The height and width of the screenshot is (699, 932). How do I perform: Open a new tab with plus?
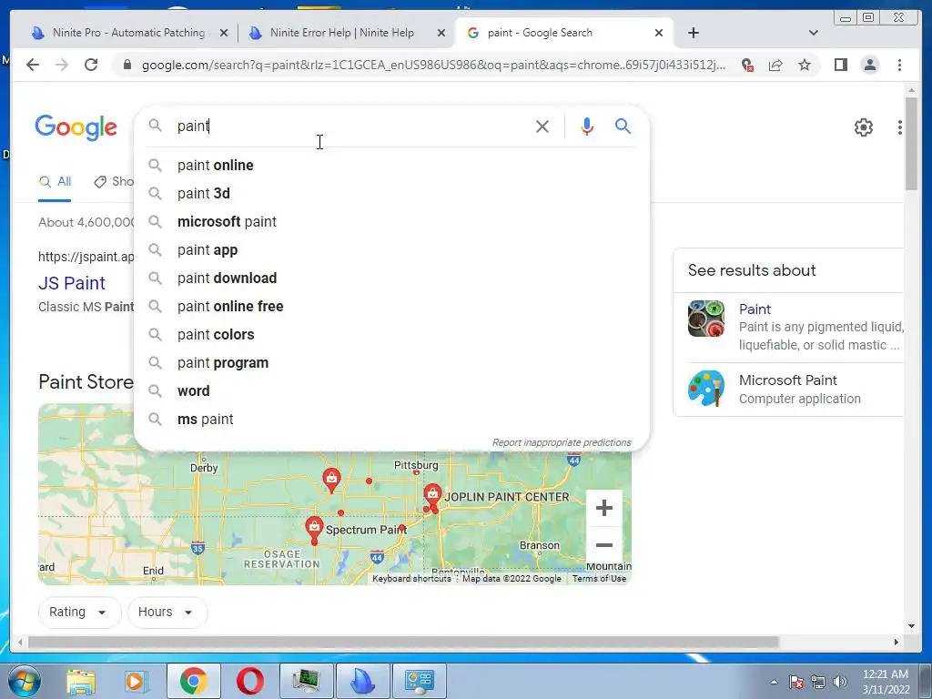(693, 33)
